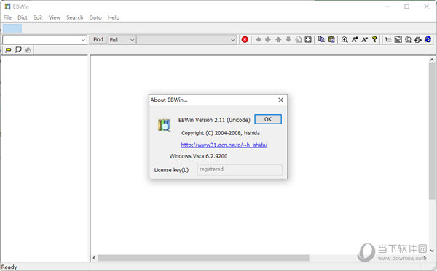Click the note bubble annotation icon
This screenshot has width=437, height=271.
point(18,50)
